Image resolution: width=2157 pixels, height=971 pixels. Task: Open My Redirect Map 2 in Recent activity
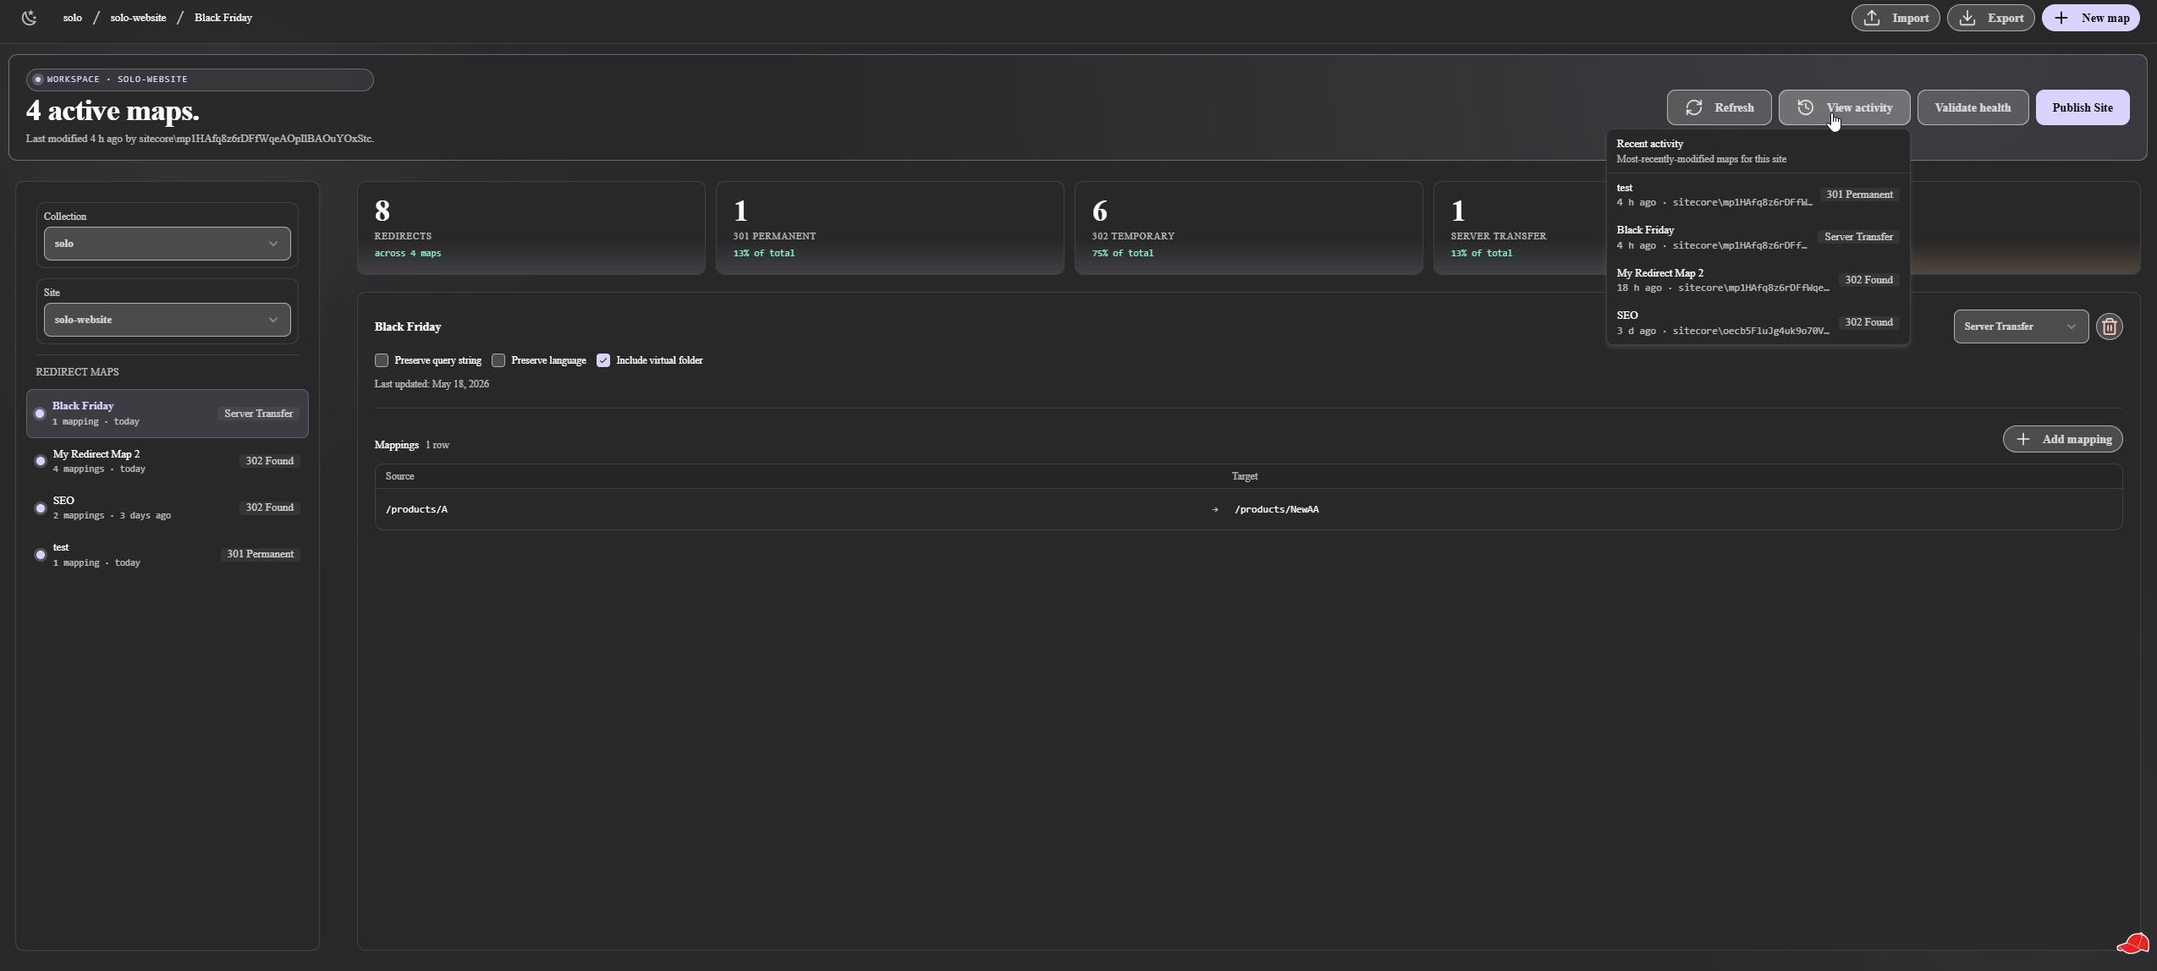(1758, 280)
